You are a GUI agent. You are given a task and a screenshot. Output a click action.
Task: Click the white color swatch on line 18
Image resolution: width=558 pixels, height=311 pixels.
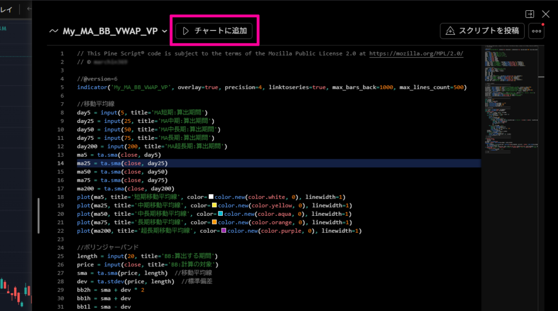[210, 197]
